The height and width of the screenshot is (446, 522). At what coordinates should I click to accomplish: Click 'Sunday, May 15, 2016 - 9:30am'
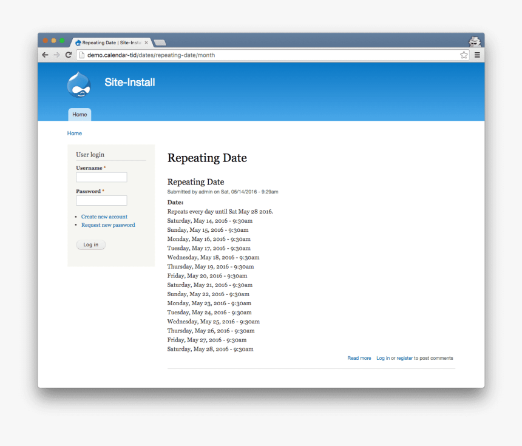point(208,230)
